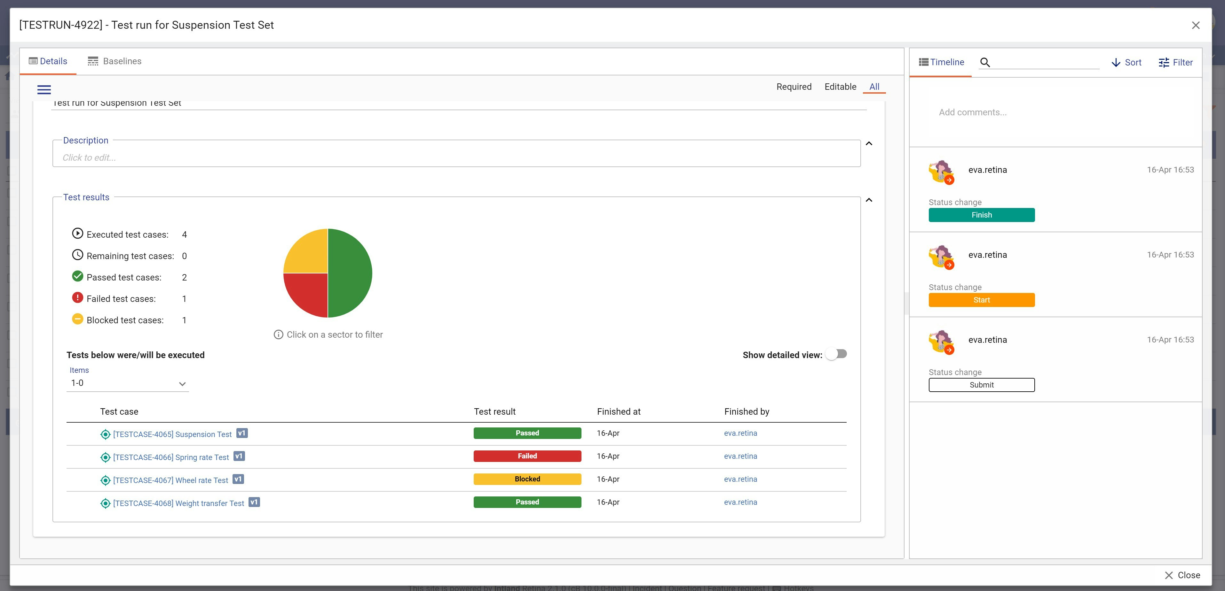
Task: Collapse the Description section
Action: [869, 143]
